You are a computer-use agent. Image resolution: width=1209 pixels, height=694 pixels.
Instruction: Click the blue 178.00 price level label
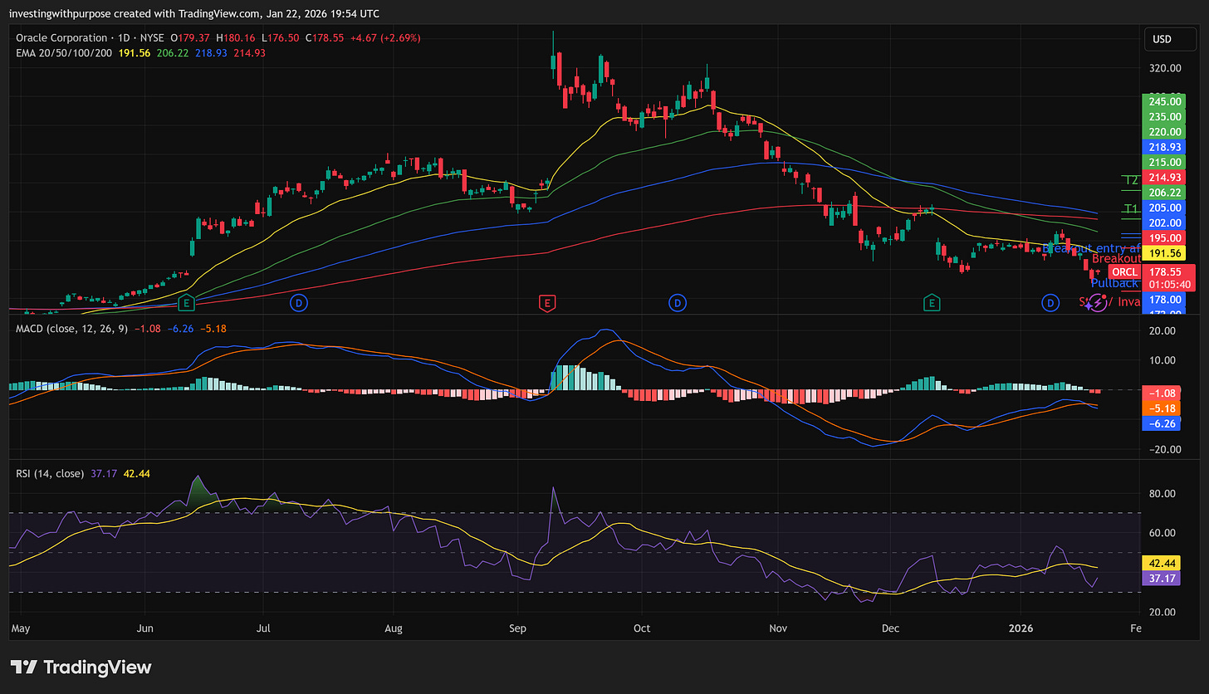(x=1164, y=300)
